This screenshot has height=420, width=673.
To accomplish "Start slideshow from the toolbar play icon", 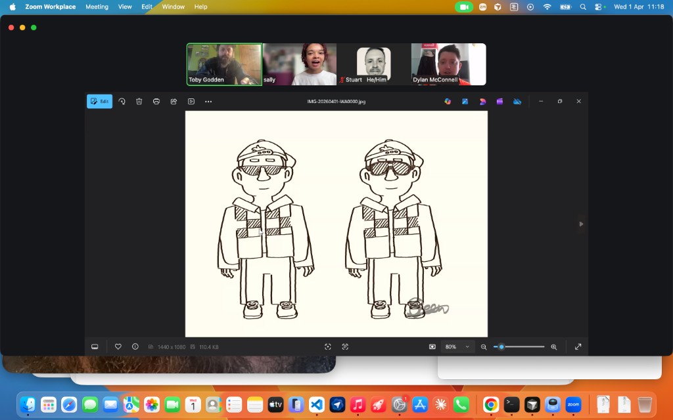I will 191,102.
